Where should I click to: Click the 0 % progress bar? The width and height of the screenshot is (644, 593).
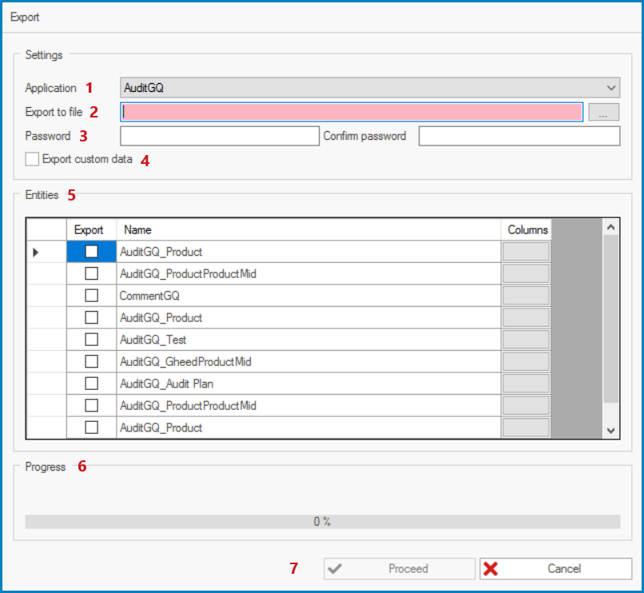[x=323, y=522]
